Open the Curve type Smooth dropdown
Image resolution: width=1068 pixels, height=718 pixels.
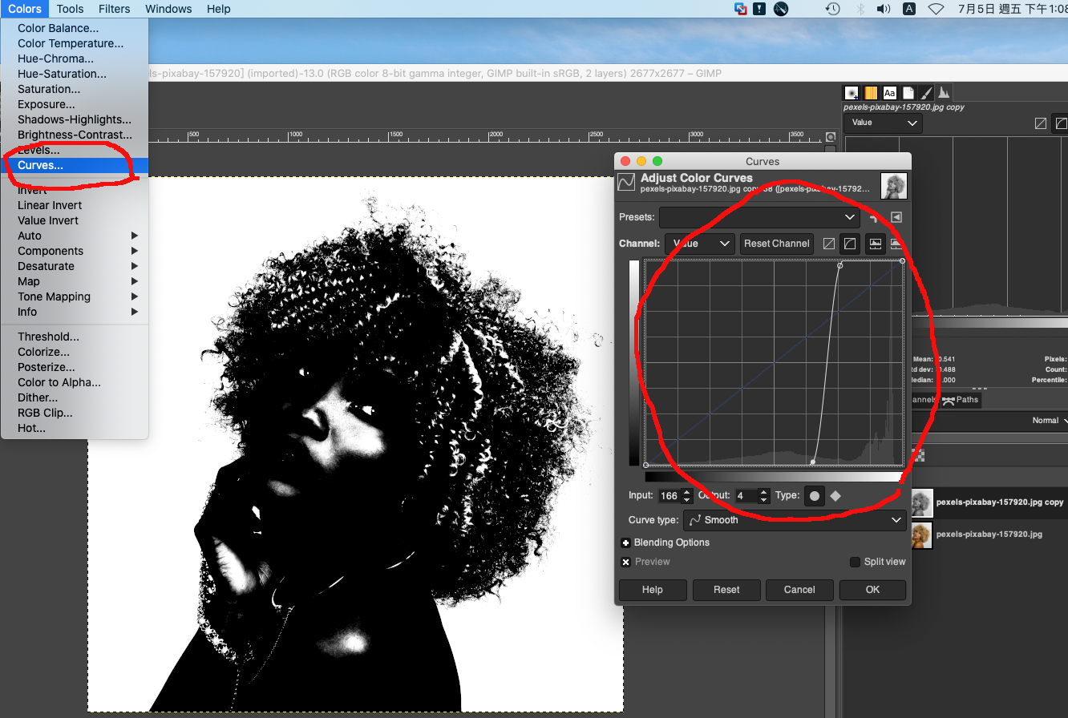pyautogui.click(x=795, y=520)
